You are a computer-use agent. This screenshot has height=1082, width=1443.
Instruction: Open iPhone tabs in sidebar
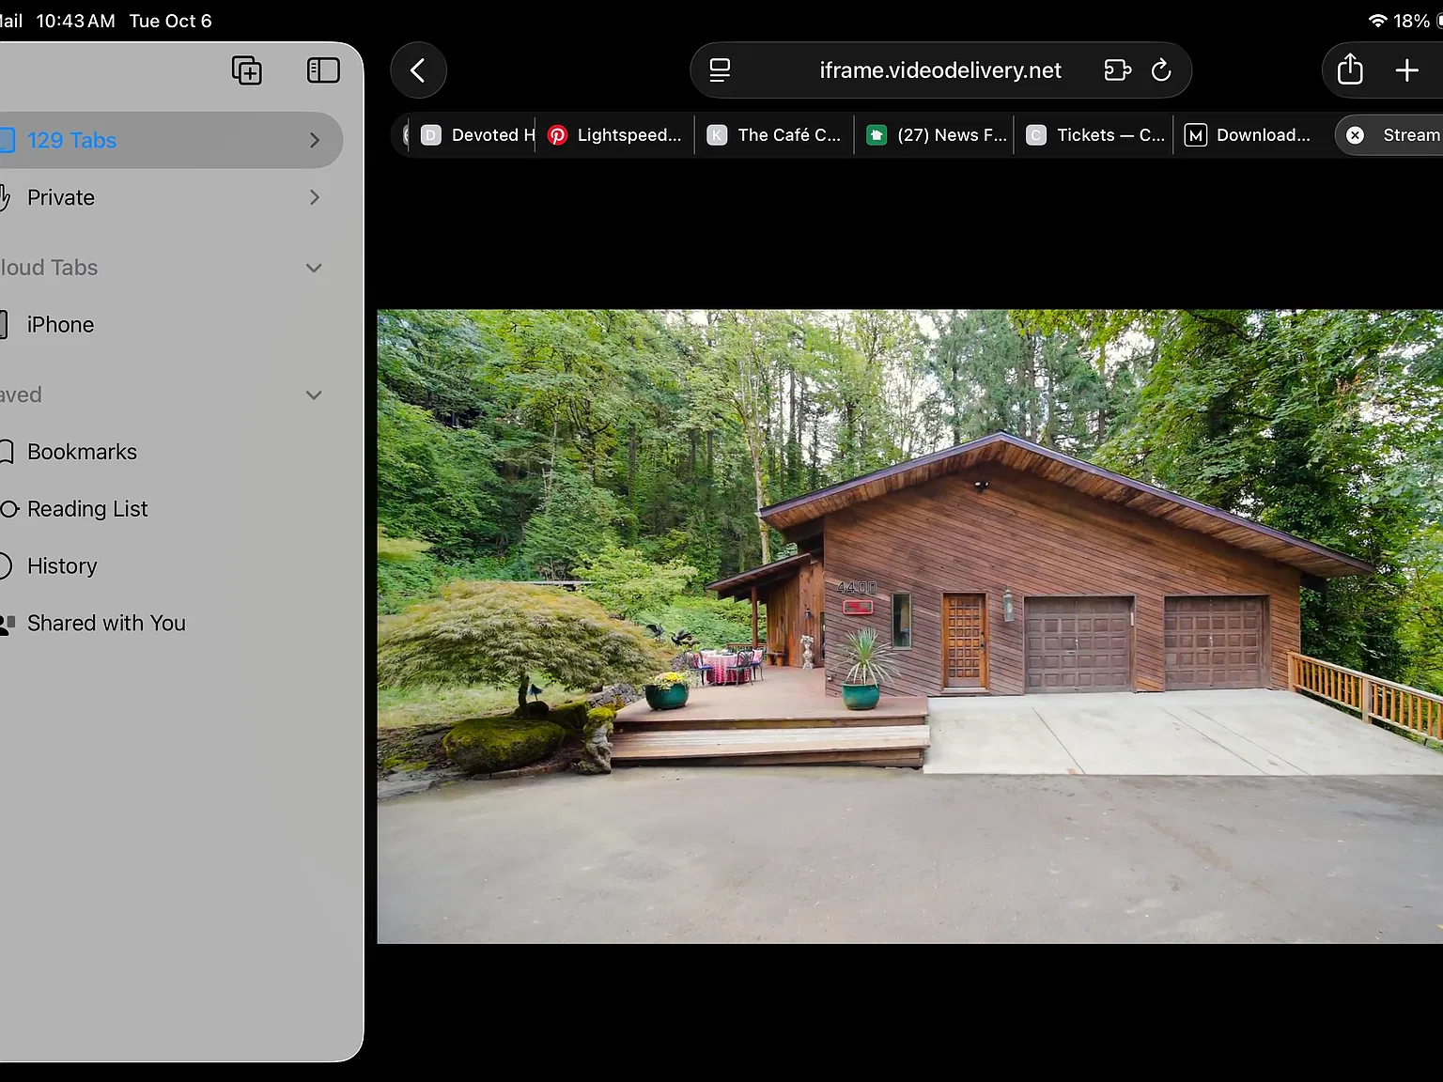click(x=170, y=325)
